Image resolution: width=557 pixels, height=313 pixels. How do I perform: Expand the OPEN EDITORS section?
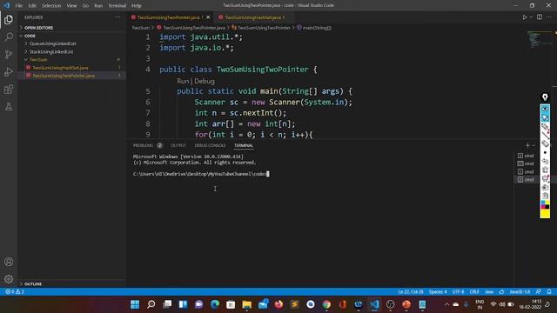[72, 28]
